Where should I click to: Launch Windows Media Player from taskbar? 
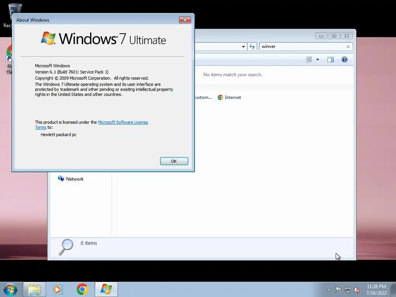click(58, 289)
